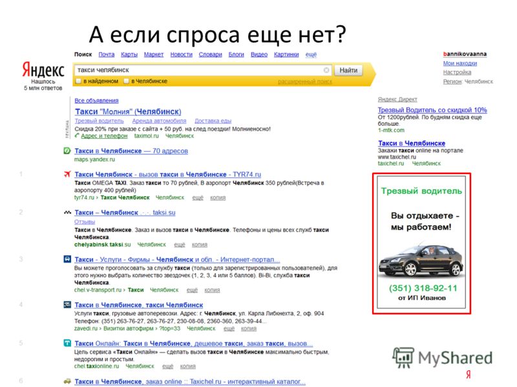Expand 'ещё' under chel.v-transport.ru result
Image resolution: width=517 pixels, height=387 pixels.
tap(192, 290)
